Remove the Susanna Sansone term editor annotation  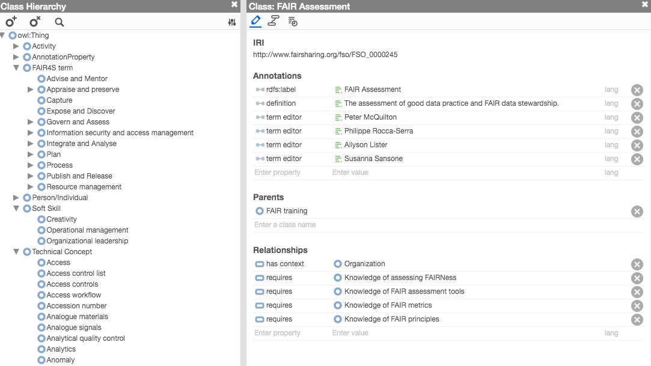click(637, 159)
